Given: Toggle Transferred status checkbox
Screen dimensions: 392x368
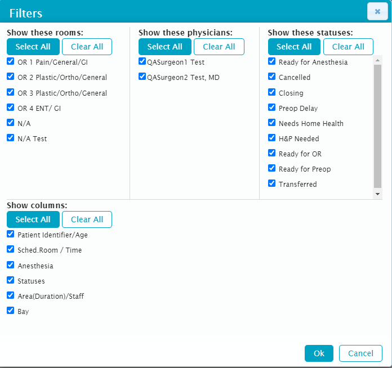Looking at the screenshot, I should click(272, 183).
